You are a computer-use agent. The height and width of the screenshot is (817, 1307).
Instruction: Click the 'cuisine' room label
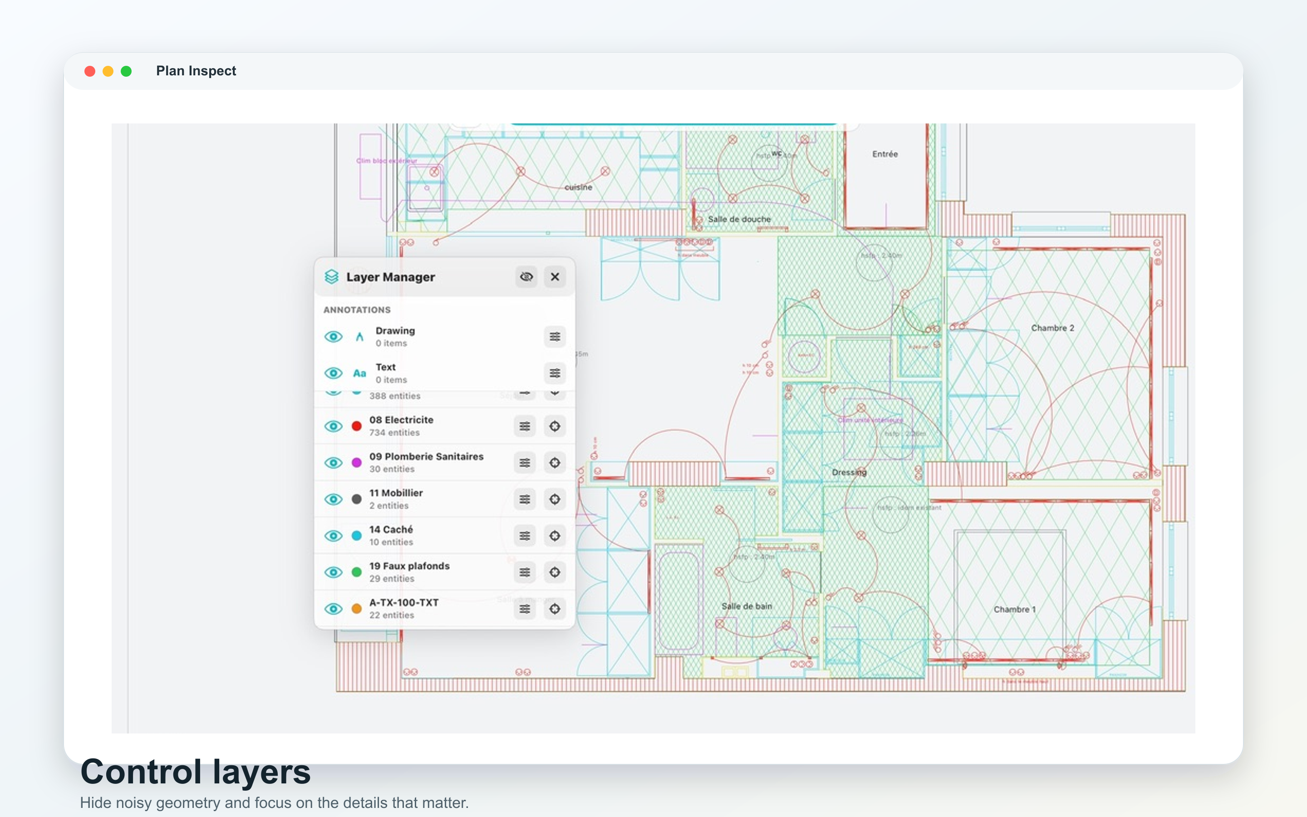[579, 187]
